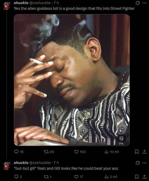
Task: Click the image edit icon on photo
Action: [x=122, y=138]
